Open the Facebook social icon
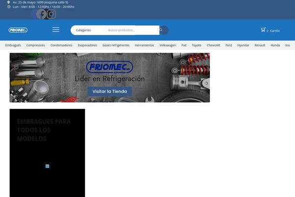The image size is (295, 197). click(41, 14)
